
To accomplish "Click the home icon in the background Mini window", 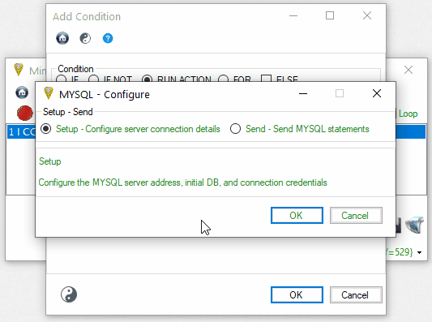I will point(22,92).
